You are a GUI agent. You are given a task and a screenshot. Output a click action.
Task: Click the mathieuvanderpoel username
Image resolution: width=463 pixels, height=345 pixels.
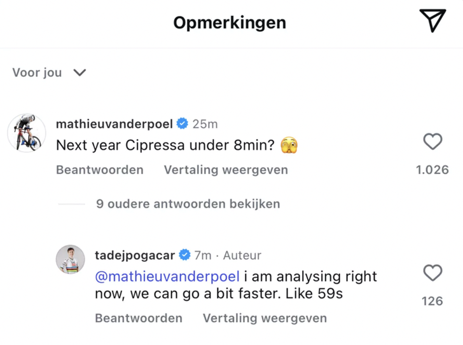tap(114, 124)
